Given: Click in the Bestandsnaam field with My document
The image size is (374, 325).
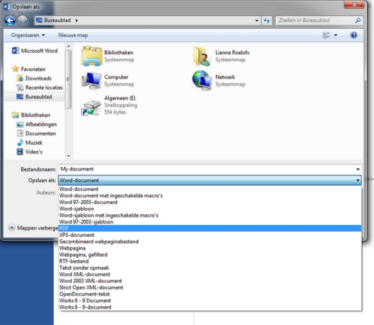Looking at the screenshot, I should [207, 169].
